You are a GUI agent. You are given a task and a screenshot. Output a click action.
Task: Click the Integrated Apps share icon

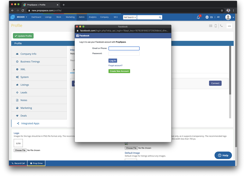(x=18, y=123)
